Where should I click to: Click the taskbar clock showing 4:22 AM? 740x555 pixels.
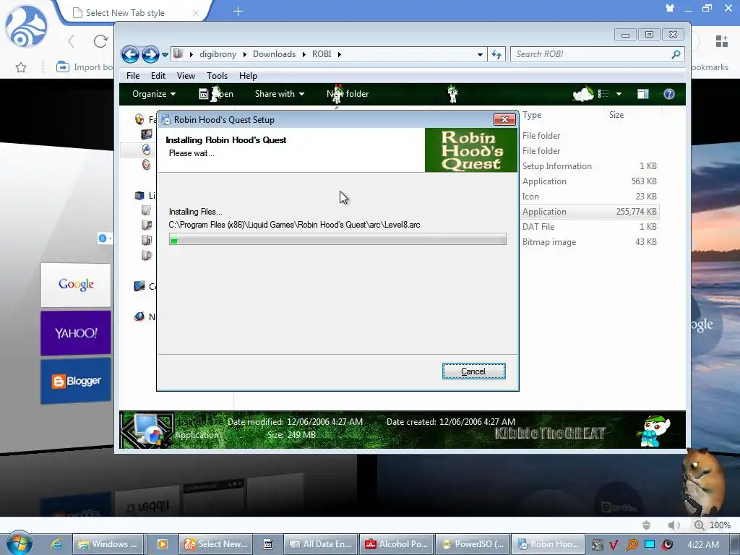pos(703,545)
